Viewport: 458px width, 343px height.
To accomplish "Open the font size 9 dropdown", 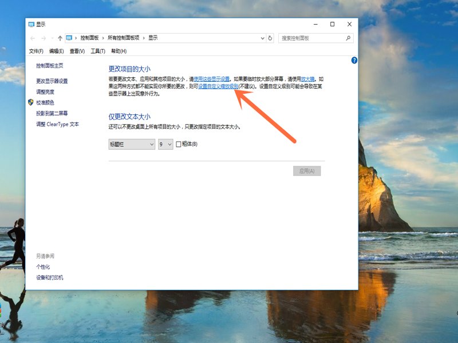I will (165, 144).
